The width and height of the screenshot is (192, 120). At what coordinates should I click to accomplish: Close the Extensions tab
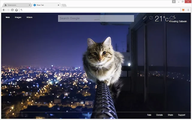(29, 5)
